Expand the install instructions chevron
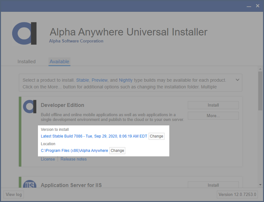The height and width of the screenshot is (202, 264). coord(238,80)
